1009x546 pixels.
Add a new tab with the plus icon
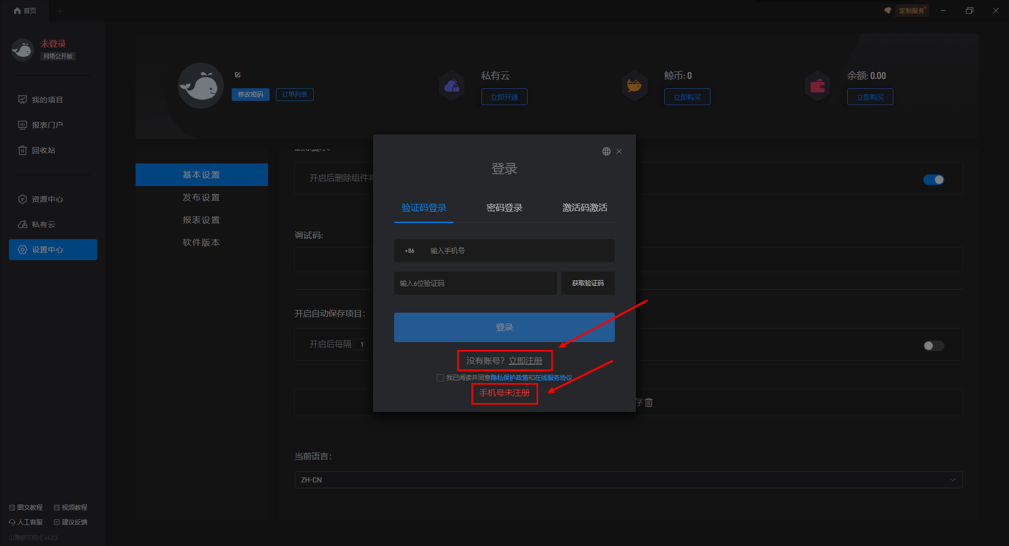pyautogui.click(x=59, y=11)
